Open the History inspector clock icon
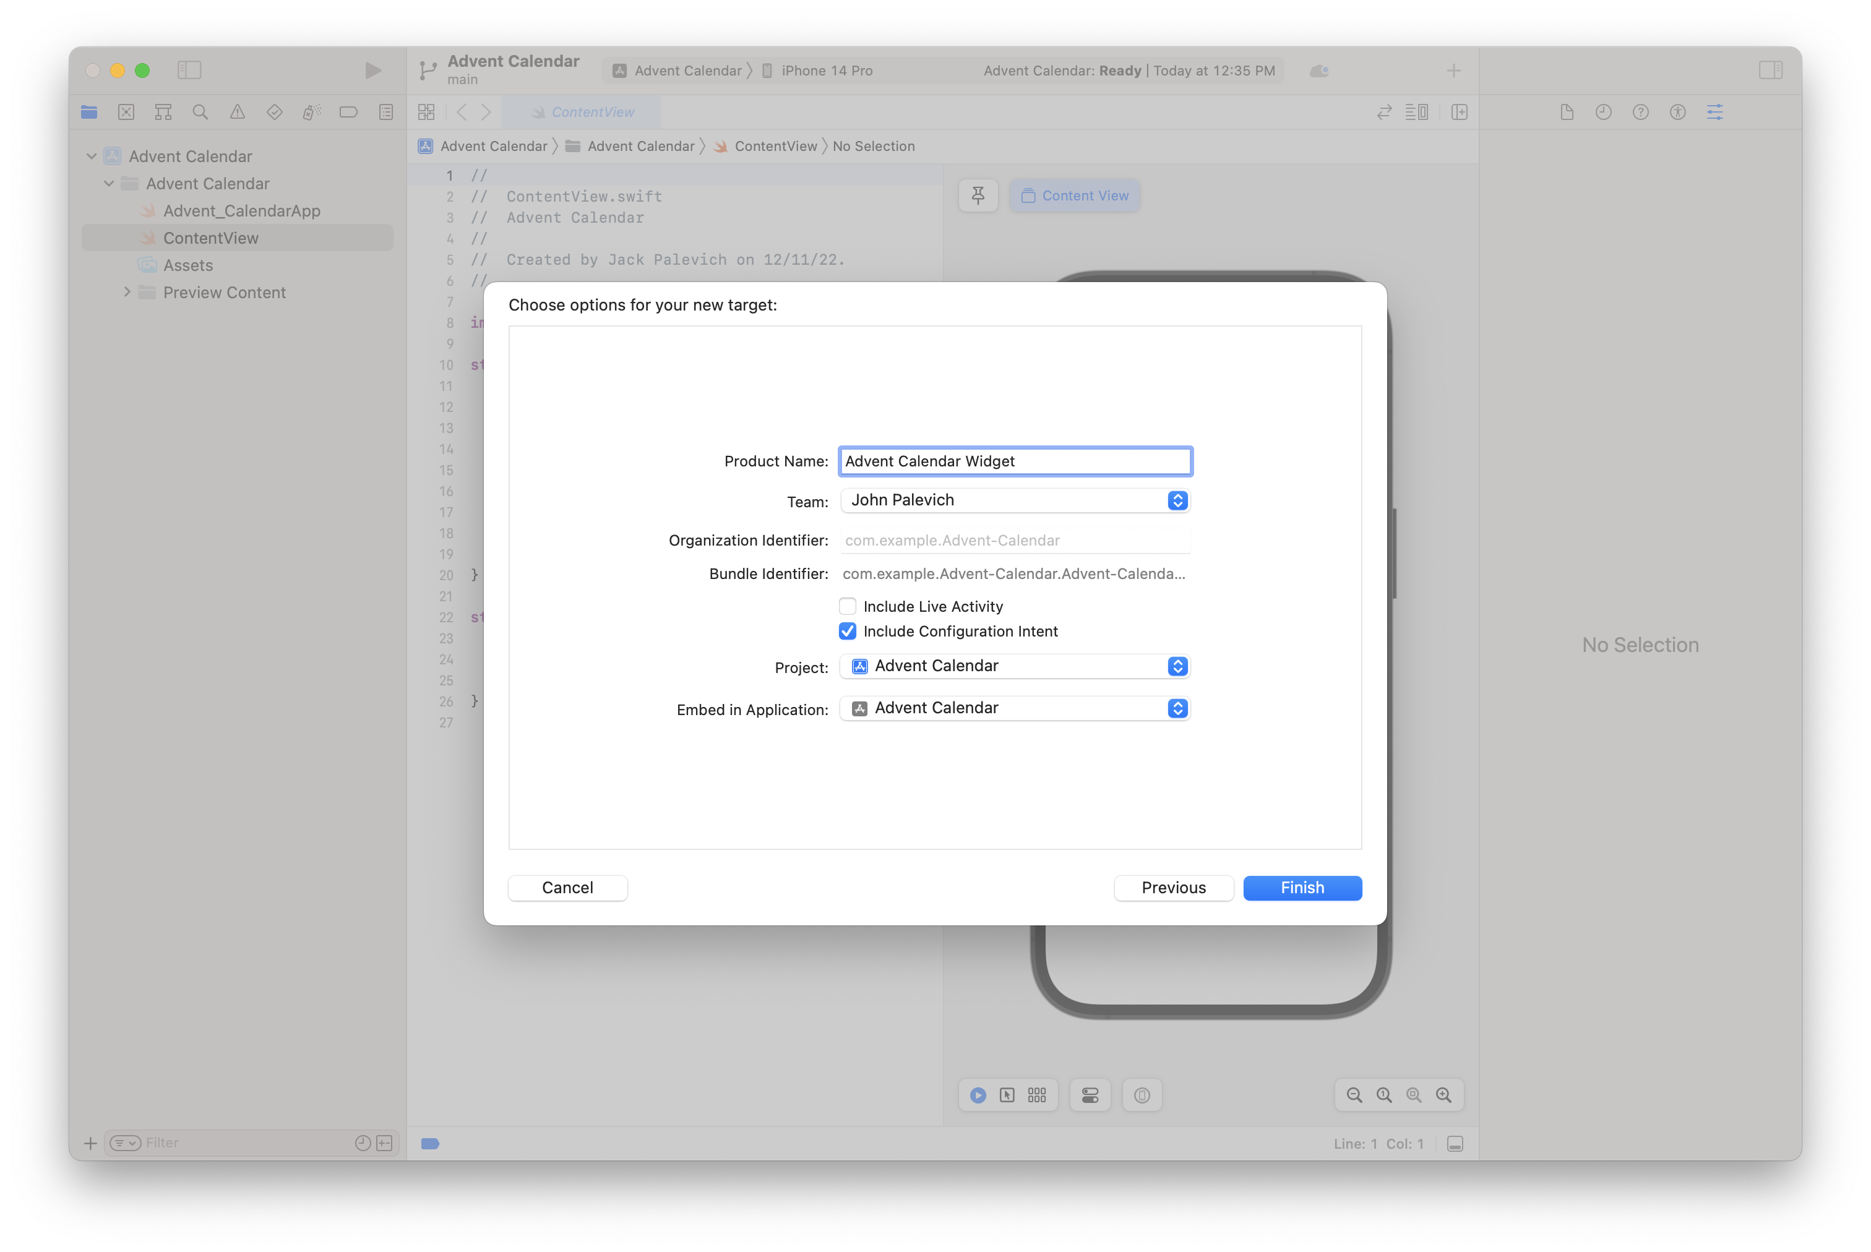This screenshot has height=1252, width=1871. 1604,112
